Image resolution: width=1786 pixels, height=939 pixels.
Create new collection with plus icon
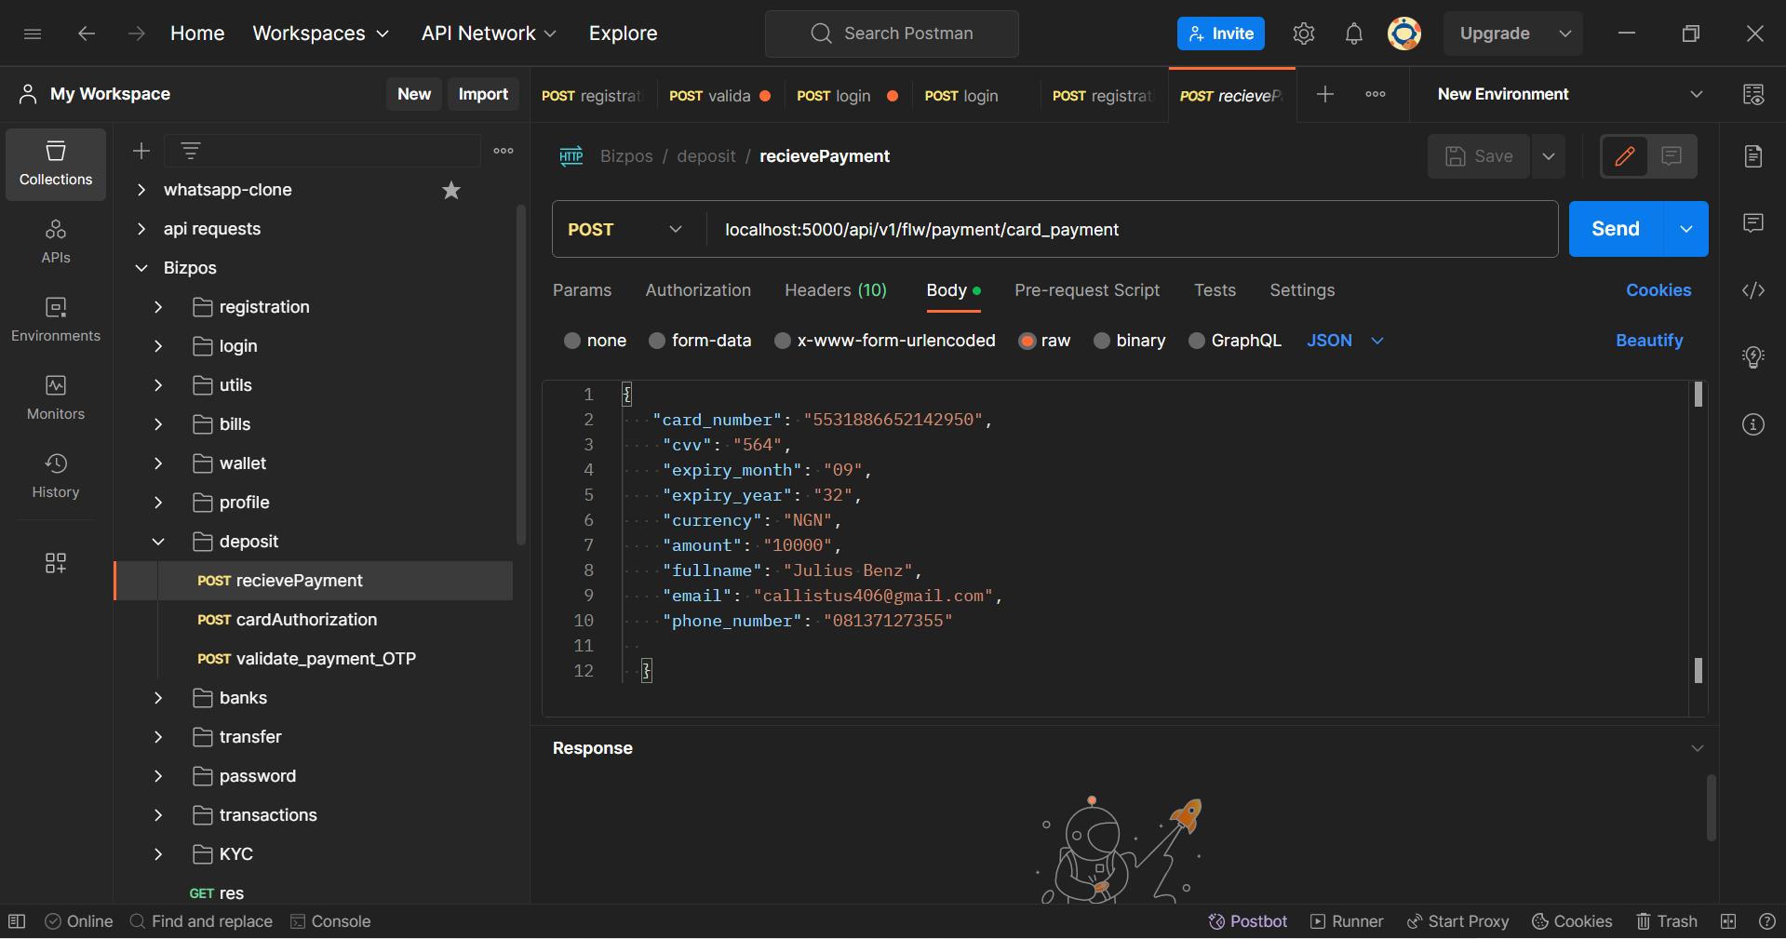pyautogui.click(x=141, y=151)
